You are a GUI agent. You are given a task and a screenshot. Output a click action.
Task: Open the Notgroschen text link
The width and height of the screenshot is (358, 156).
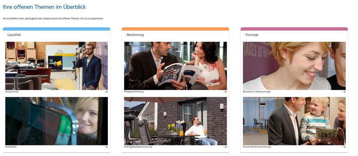12,92
